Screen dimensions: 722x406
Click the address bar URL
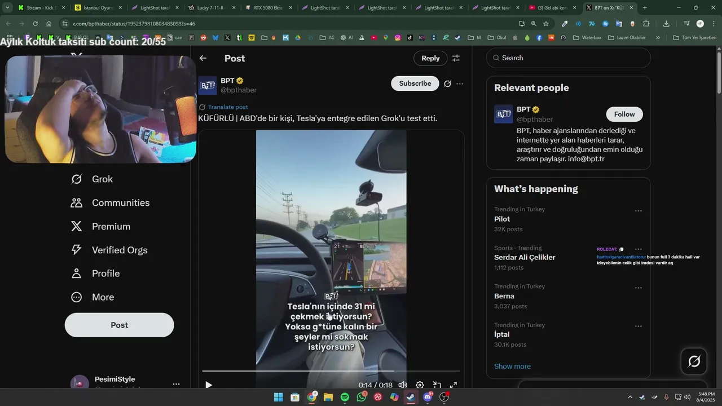(x=134, y=24)
